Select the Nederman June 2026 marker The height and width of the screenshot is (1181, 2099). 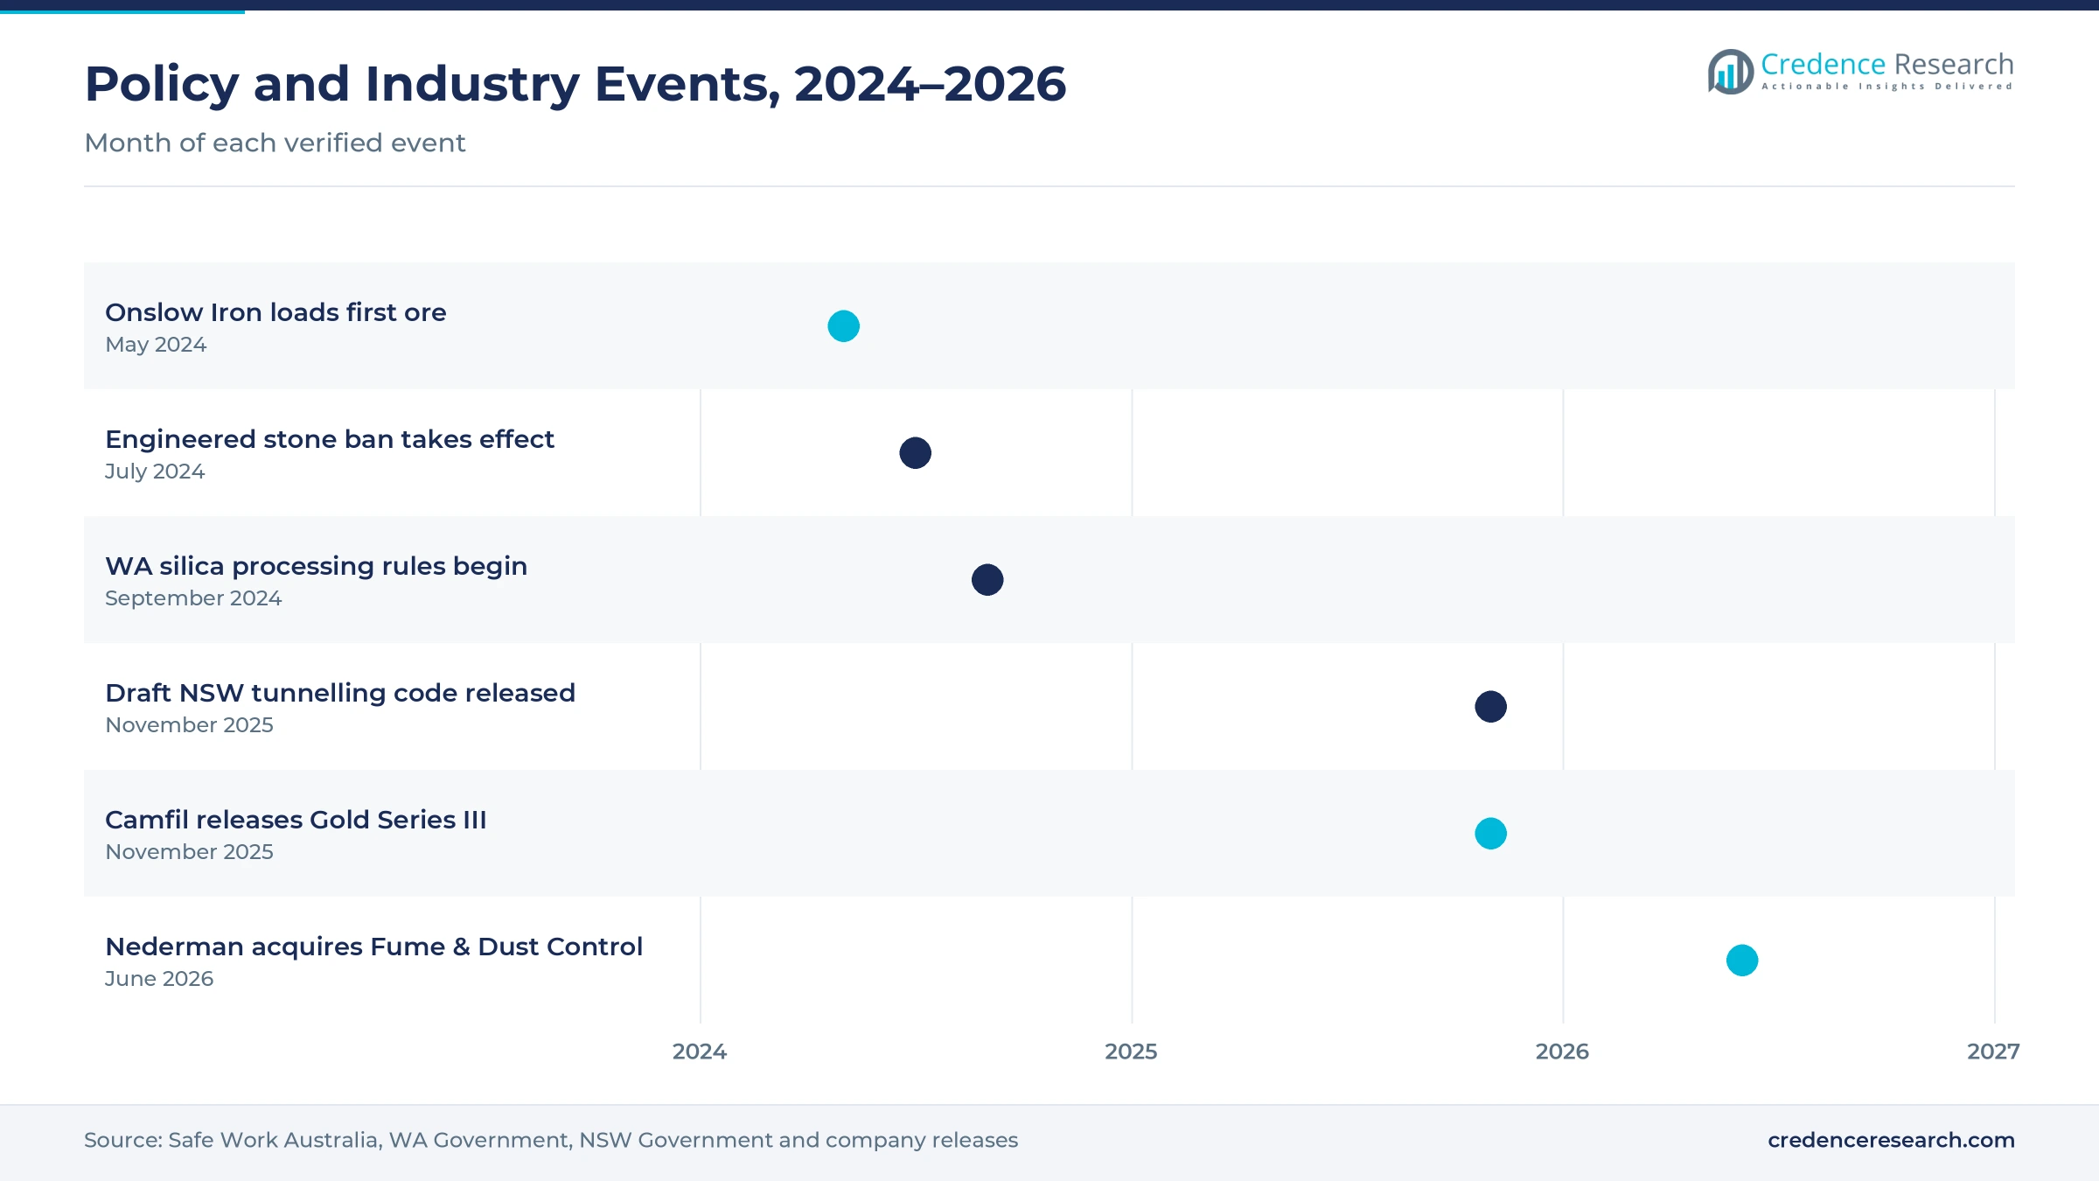pos(1742,961)
